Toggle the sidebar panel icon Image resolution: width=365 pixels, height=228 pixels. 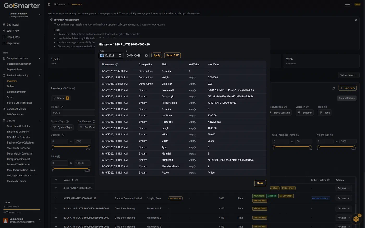click(x=49, y=4)
